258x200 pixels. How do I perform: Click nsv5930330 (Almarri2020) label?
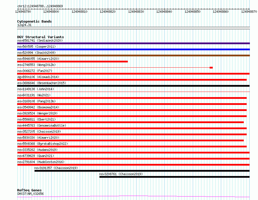[38, 138]
